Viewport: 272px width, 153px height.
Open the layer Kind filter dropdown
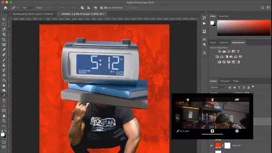tap(218, 88)
